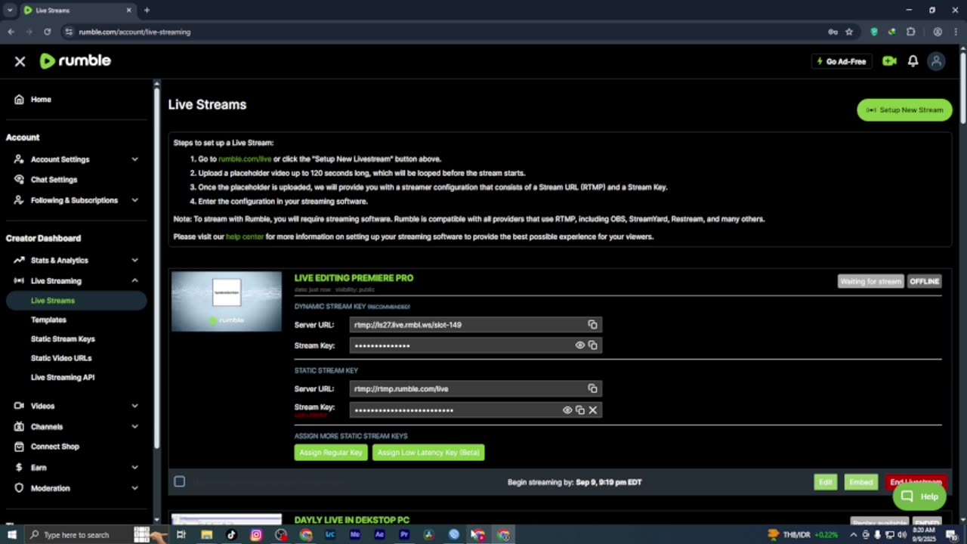
Task: Click the Windows taskbar search box
Action: pyautogui.click(x=79, y=534)
